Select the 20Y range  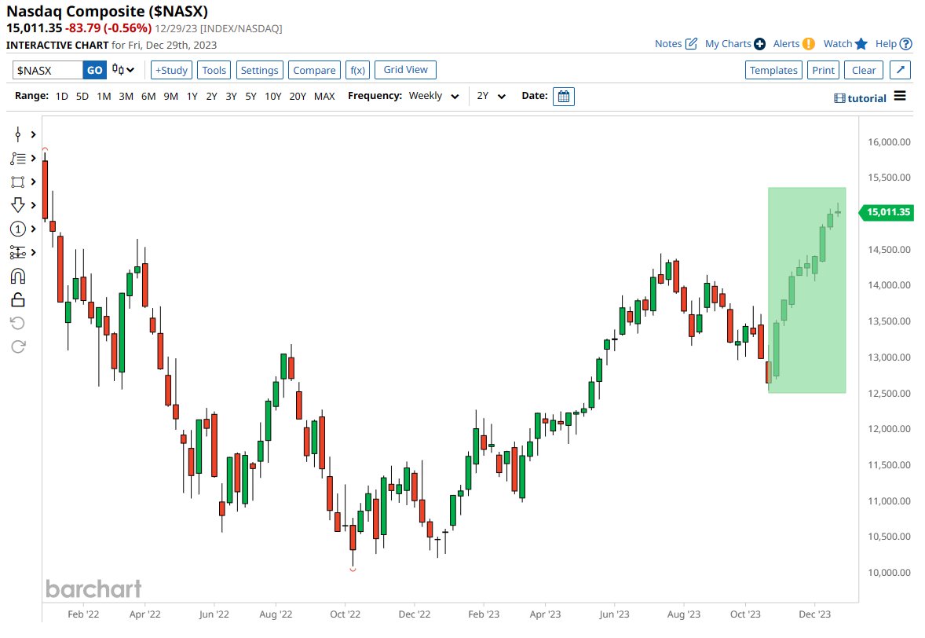(x=298, y=96)
